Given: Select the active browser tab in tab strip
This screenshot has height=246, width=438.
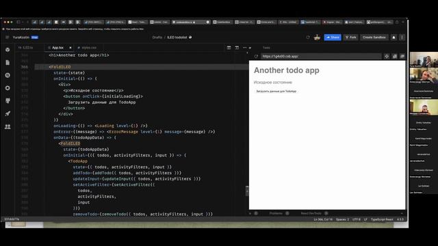Looking at the screenshot, I should pyautogui.click(x=190, y=22).
